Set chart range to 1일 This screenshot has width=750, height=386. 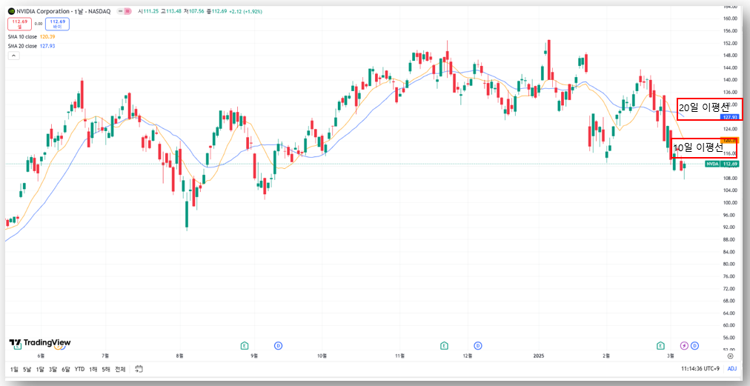[14, 369]
